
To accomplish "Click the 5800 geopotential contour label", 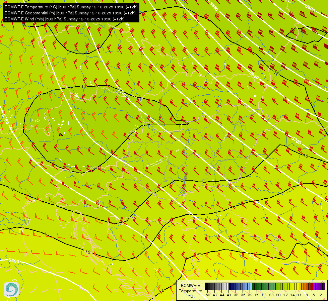I will [x=14, y=261].
